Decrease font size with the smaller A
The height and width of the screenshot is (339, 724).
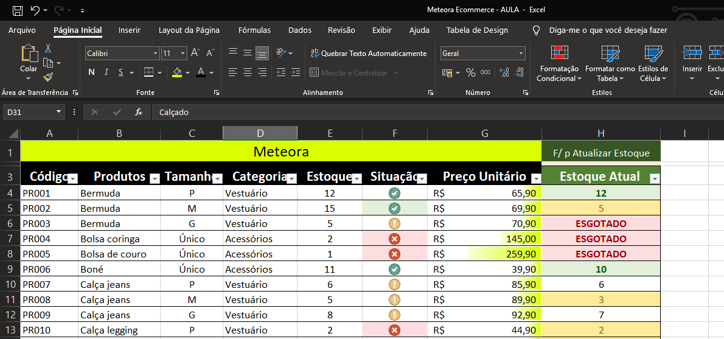pos(211,53)
